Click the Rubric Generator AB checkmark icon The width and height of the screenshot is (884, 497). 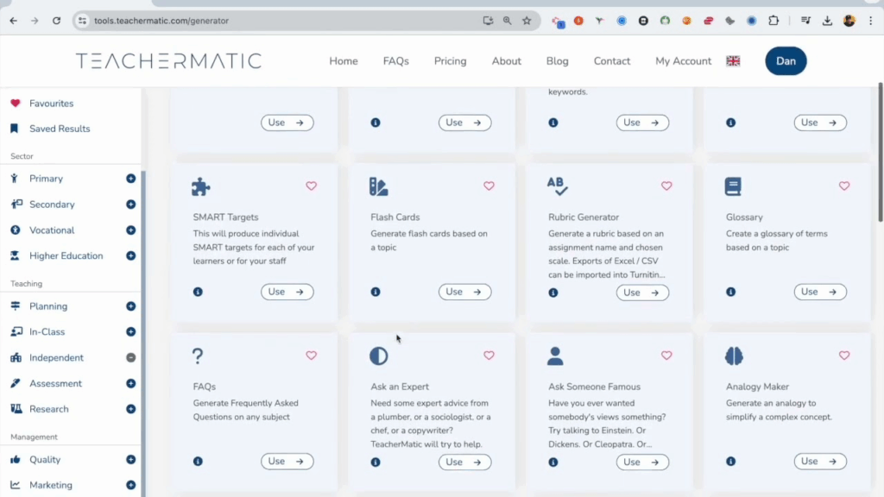tap(557, 186)
